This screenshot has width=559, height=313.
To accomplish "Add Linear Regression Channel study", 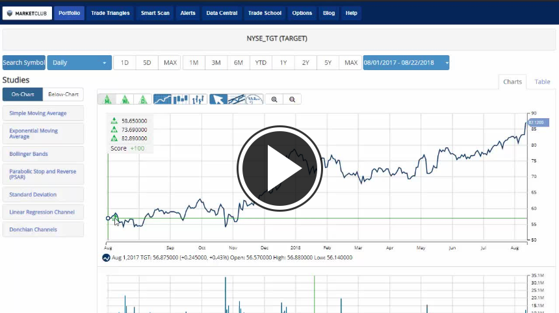I will pos(43,212).
